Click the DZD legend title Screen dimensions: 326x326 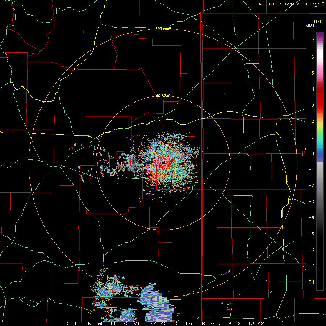click(318, 22)
